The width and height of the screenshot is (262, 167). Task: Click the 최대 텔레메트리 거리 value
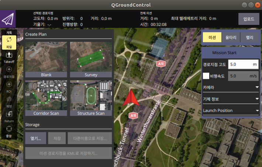[213, 18]
